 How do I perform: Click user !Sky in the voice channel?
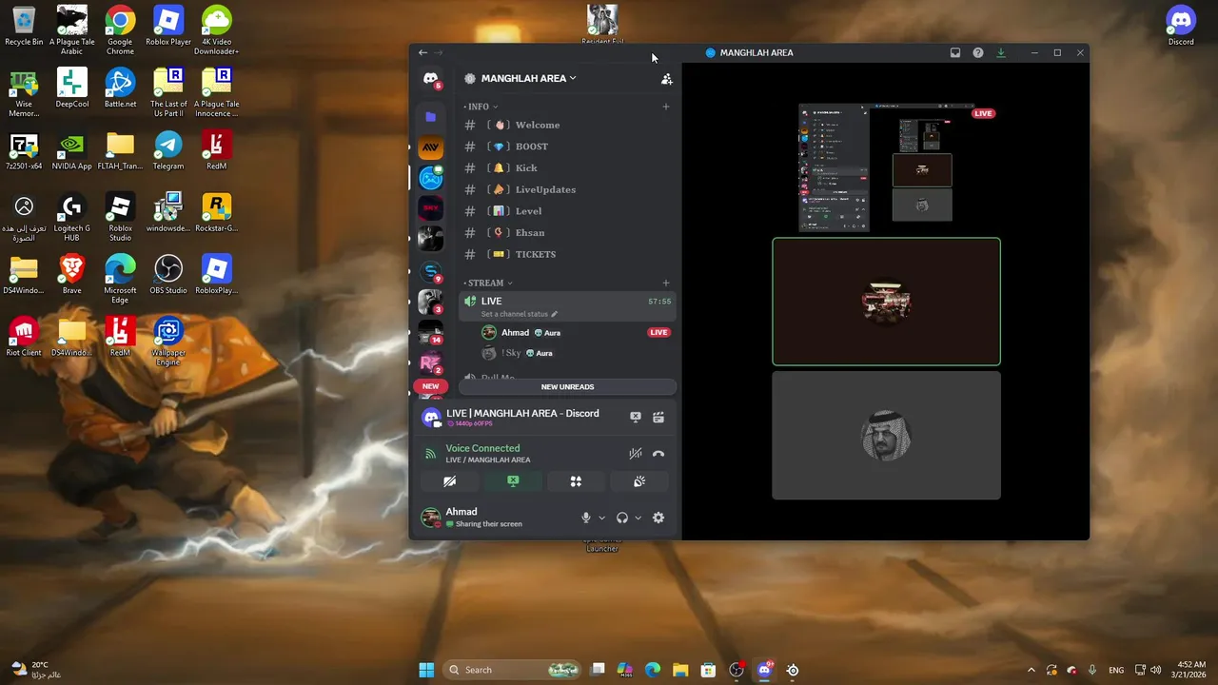point(577,353)
